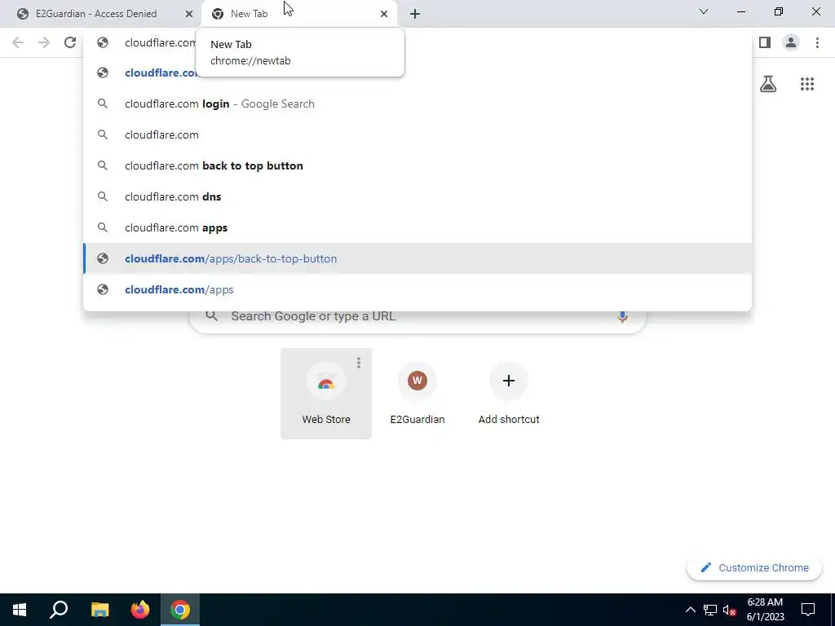Click the address bar text cloudflare.com

pos(160,42)
